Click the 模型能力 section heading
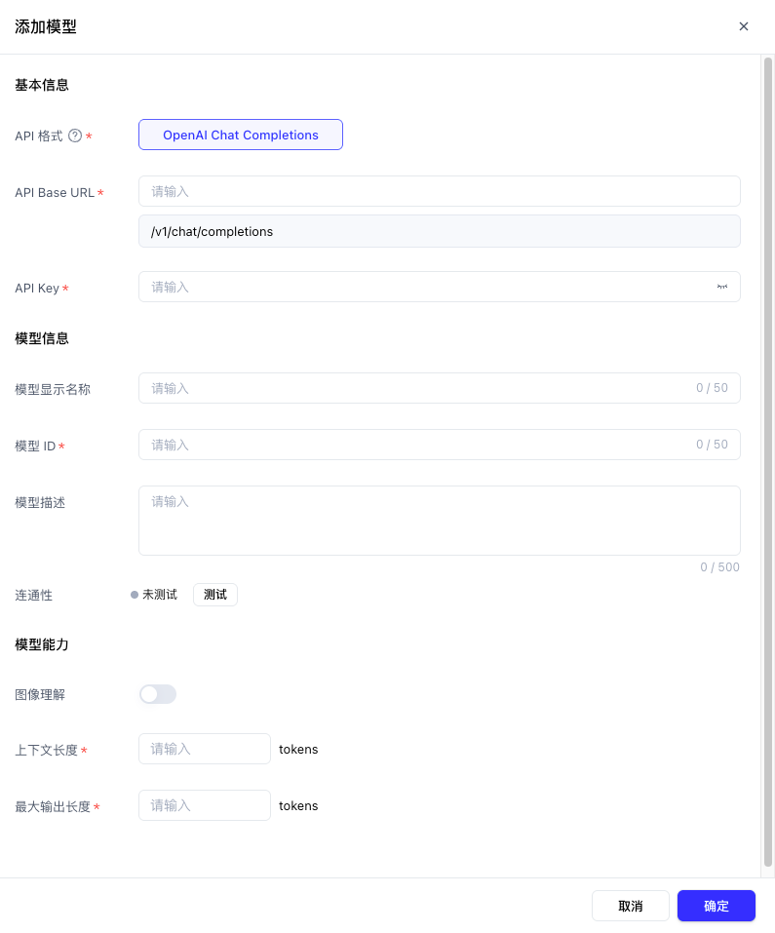 [x=42, y=644]
